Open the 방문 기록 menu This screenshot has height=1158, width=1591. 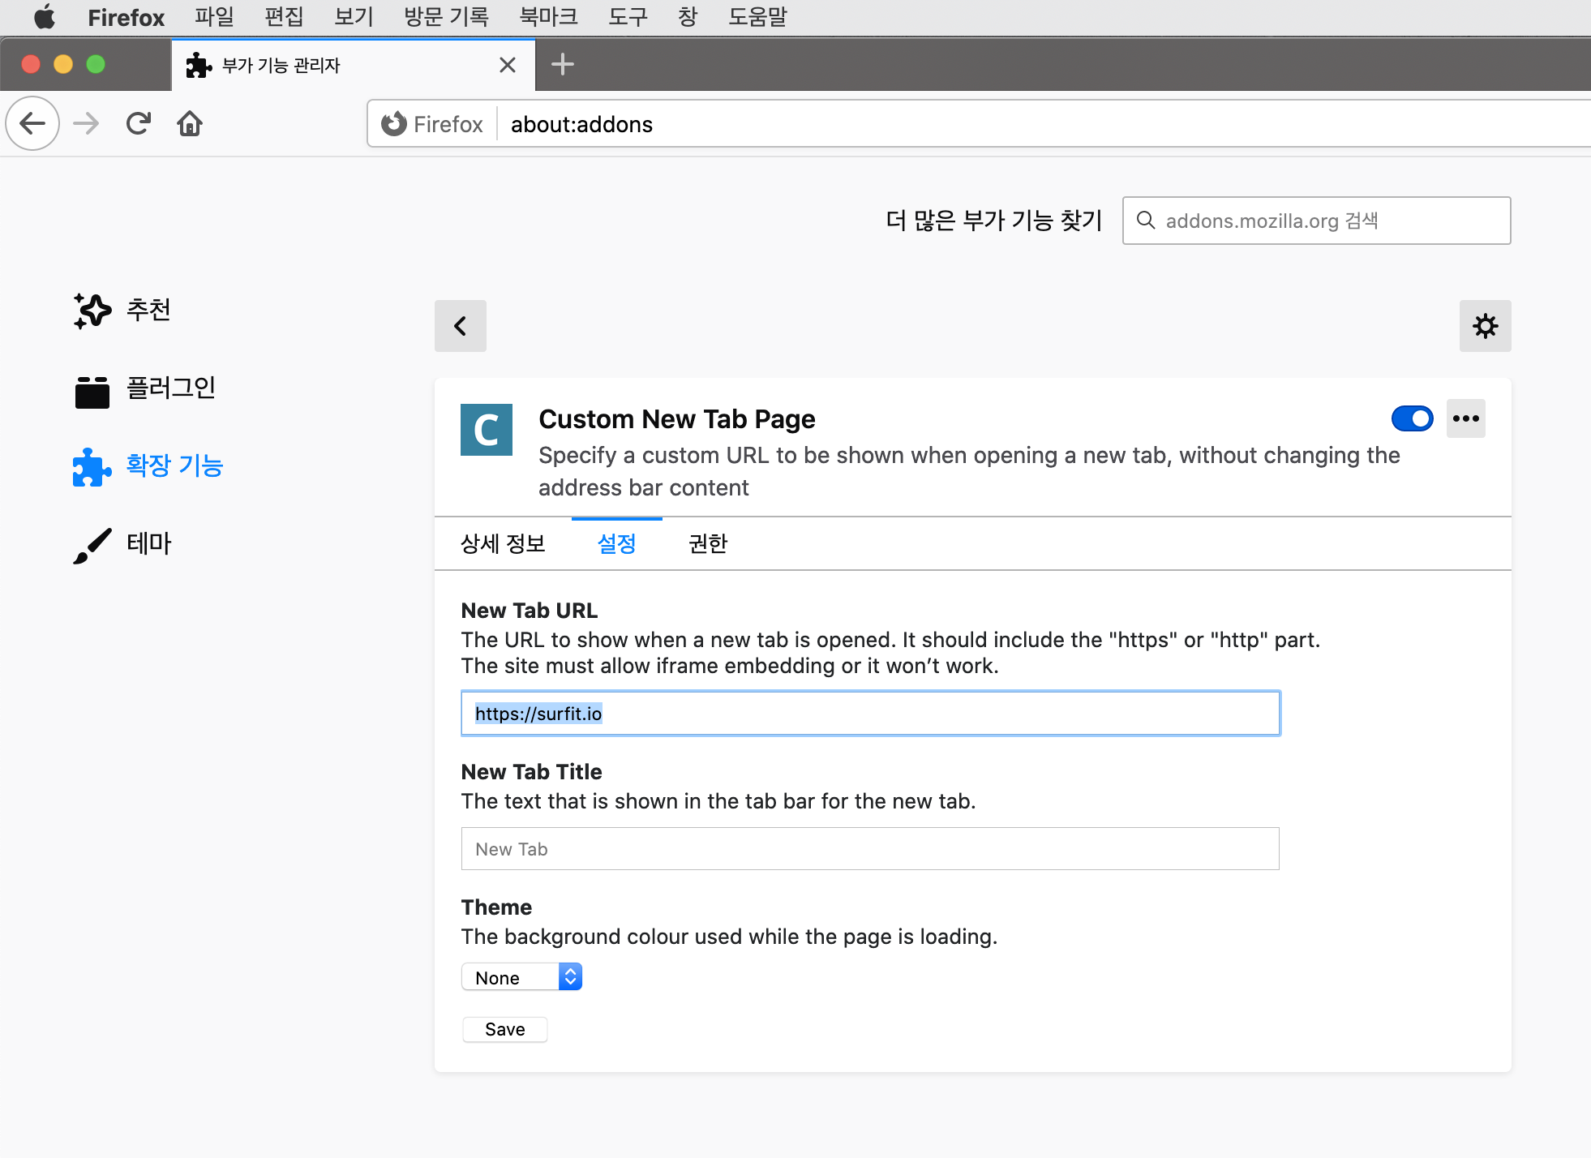(x=446, y=17)
